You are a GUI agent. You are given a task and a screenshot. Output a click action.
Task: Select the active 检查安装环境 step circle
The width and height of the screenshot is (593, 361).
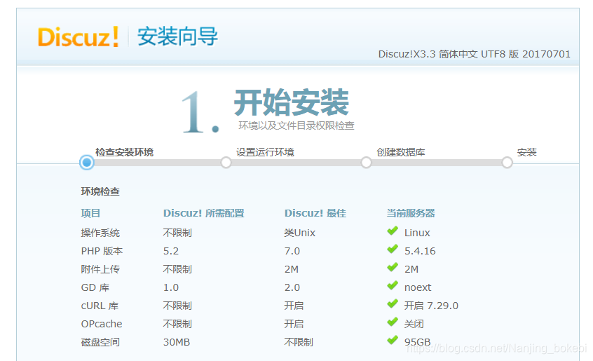[87, 163]
